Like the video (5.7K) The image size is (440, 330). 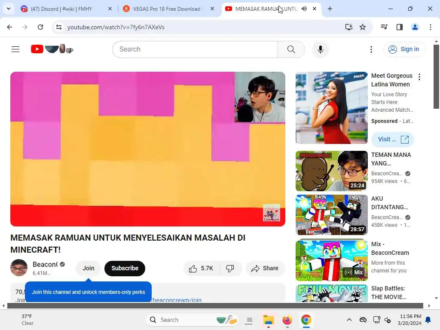[202, 269]
